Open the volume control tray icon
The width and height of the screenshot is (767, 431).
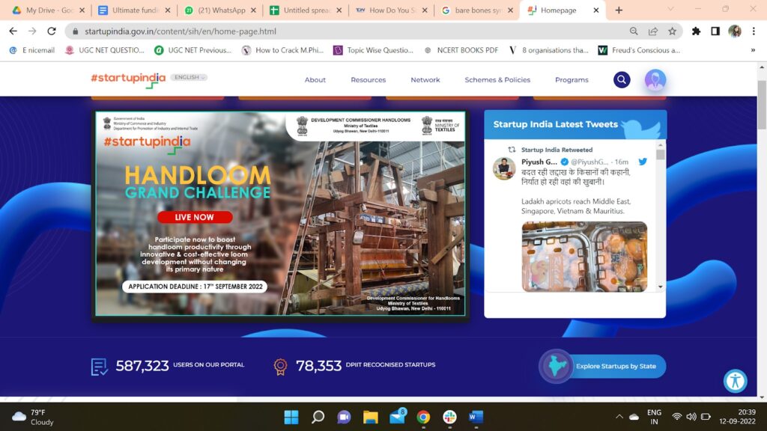tap(691, 417)
